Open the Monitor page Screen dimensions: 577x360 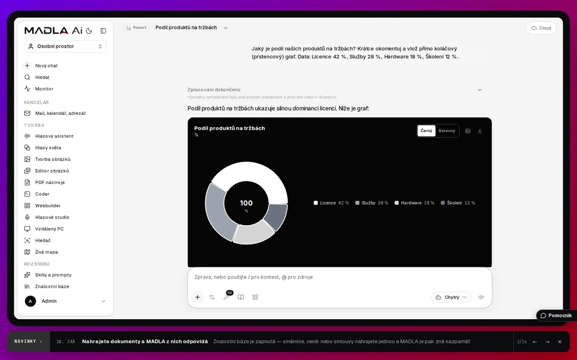click(x=65, y=89)
